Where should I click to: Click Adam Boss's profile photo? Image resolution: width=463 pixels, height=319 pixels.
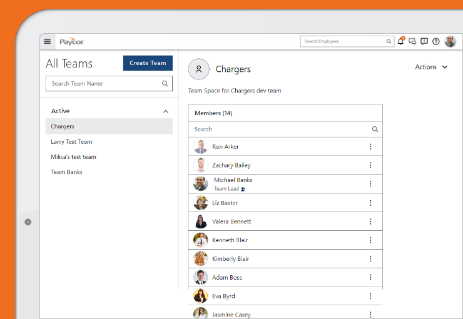200,277
